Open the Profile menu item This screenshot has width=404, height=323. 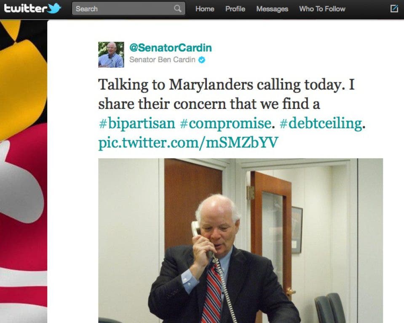(235, 9)
